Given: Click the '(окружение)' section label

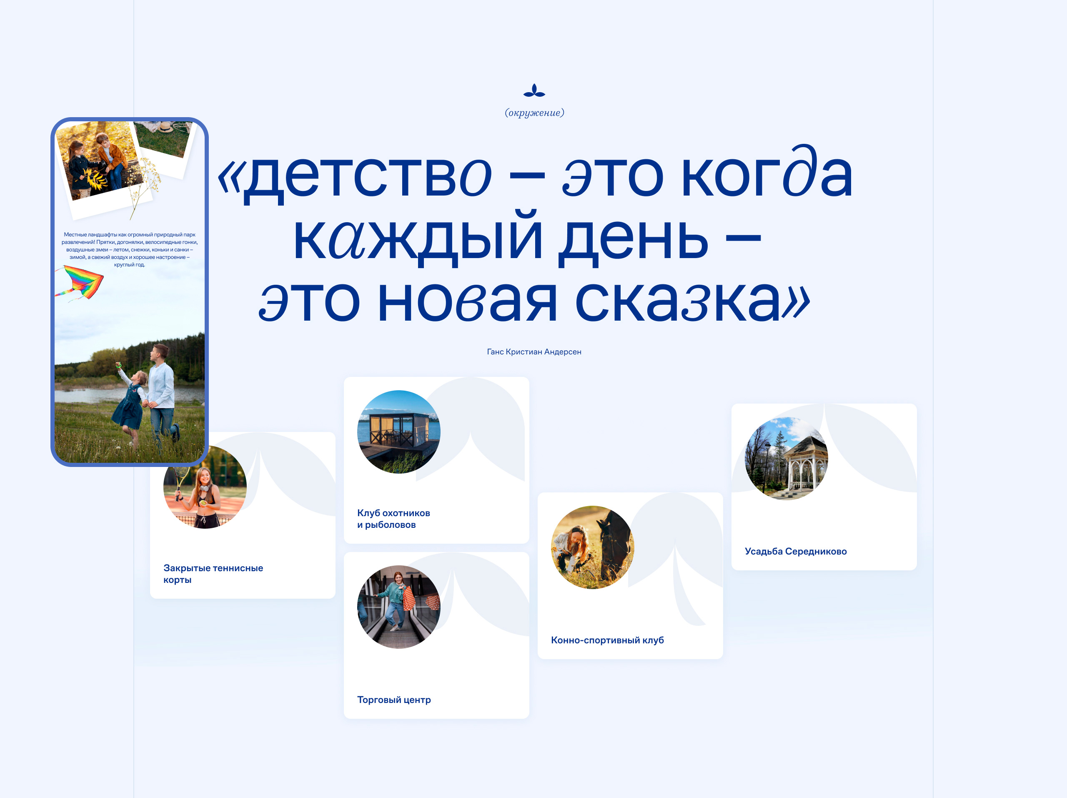Looking at the screenshot, I should pyautogui.click(x=534, y=113).
